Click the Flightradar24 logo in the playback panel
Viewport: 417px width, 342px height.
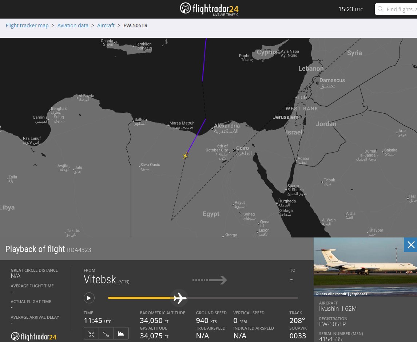coord(34,337)
